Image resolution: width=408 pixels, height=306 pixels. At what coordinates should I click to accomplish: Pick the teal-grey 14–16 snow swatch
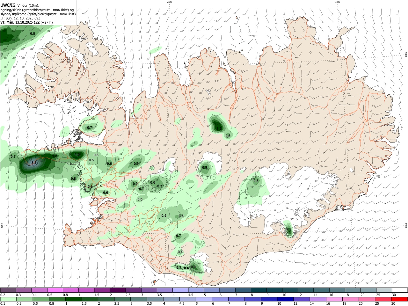coord(321,290)
